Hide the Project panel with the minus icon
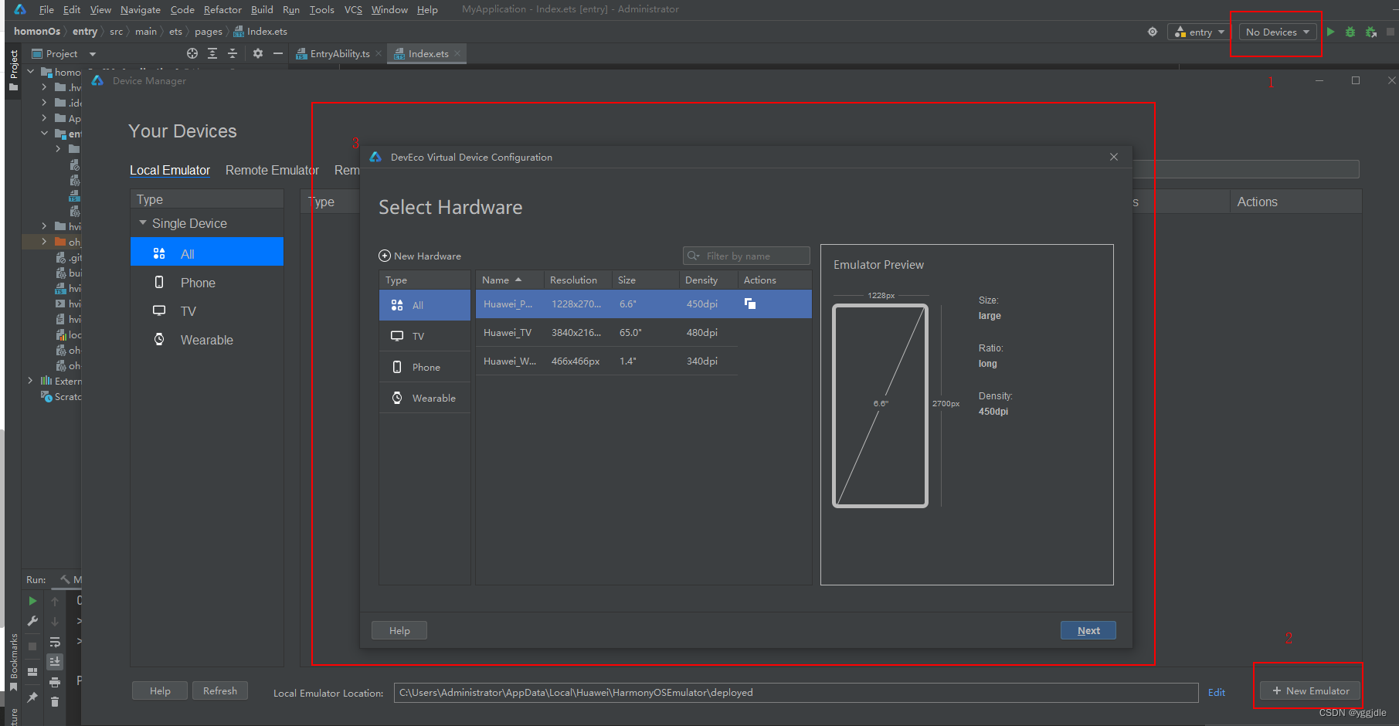The image size is (1399, 726). pos(278,53)
